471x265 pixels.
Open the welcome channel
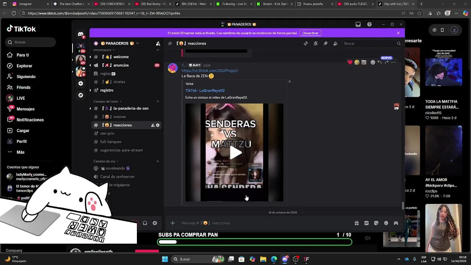tap(126, 57)
